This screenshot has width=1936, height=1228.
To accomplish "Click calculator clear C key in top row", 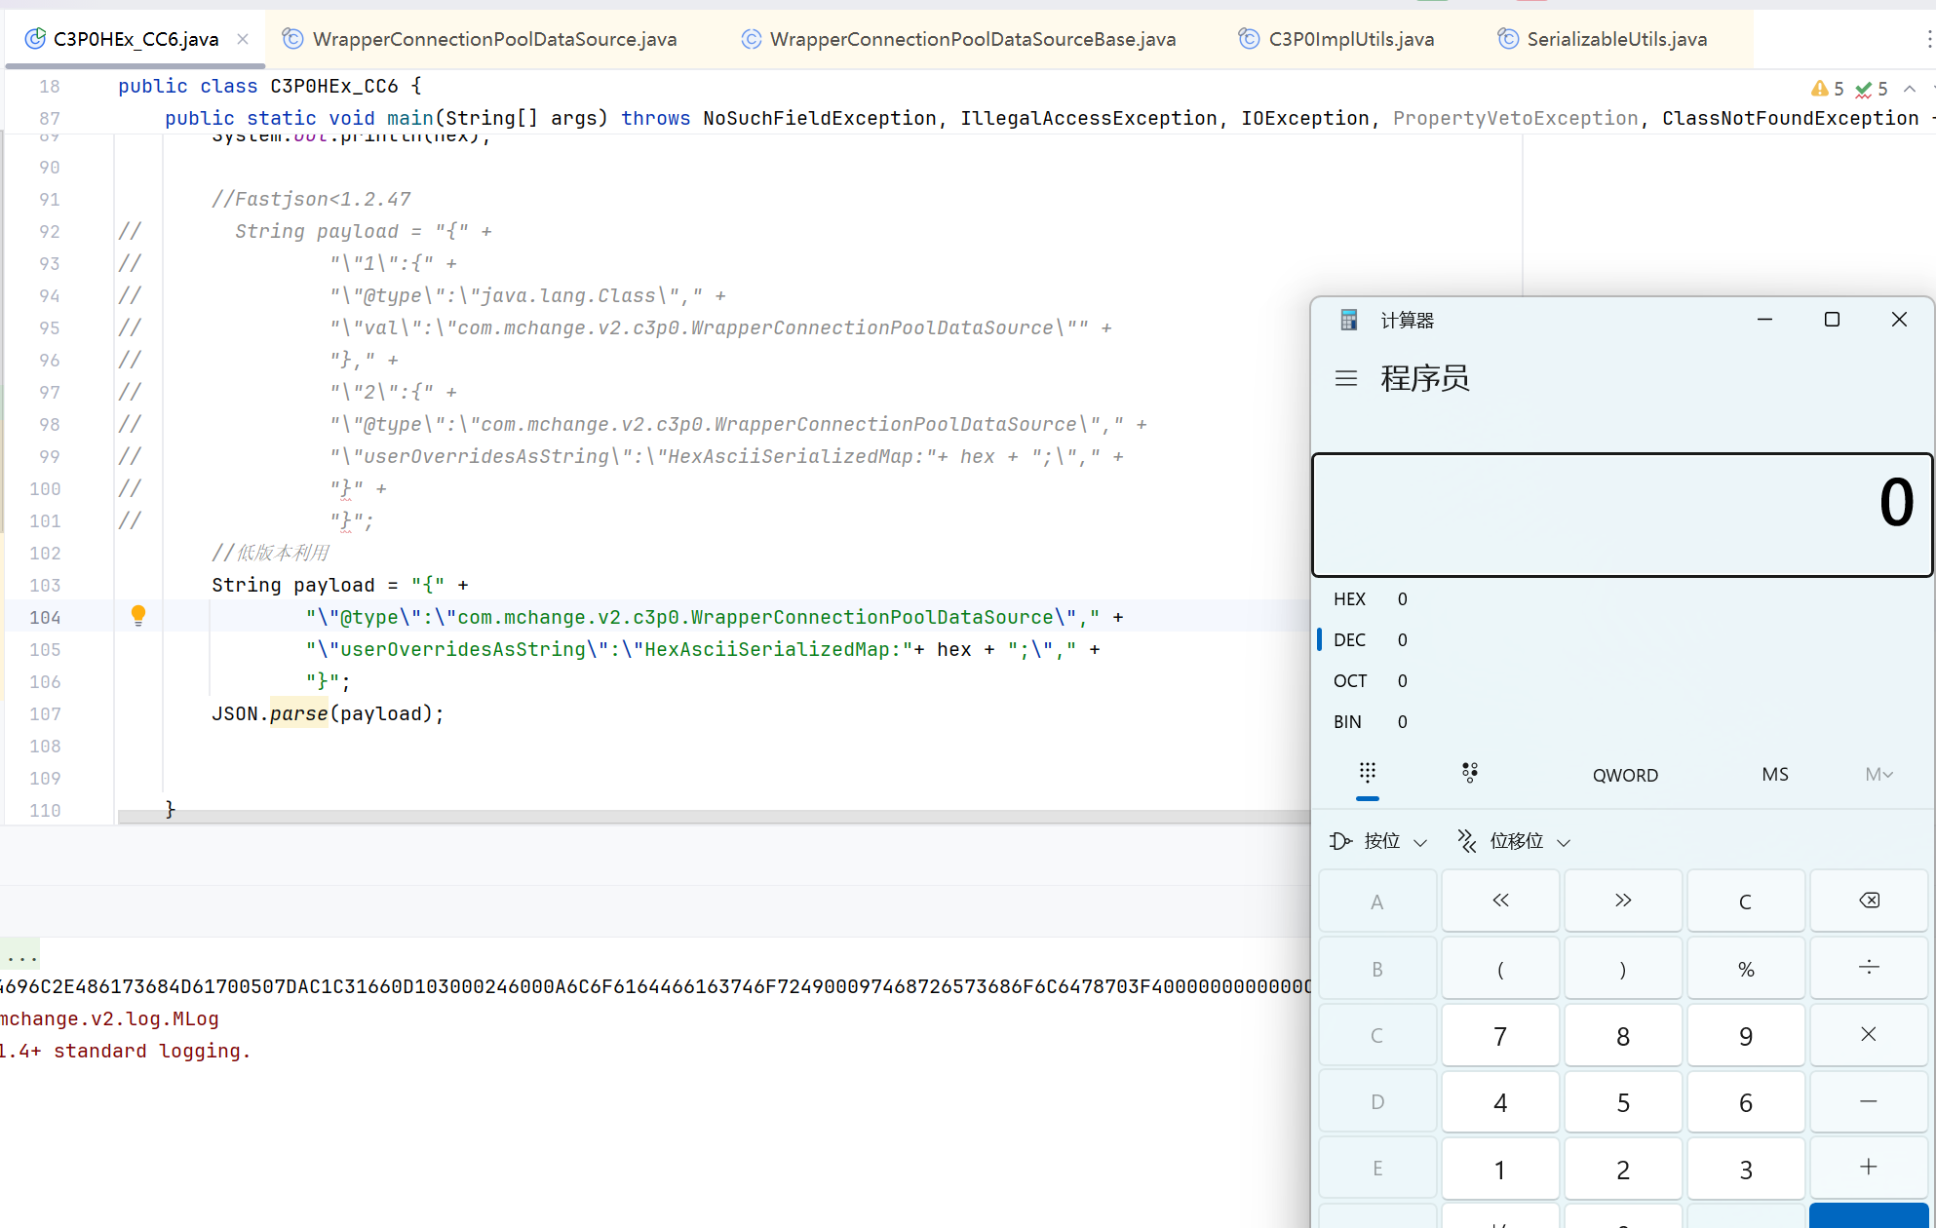I will pos(1745,901).
